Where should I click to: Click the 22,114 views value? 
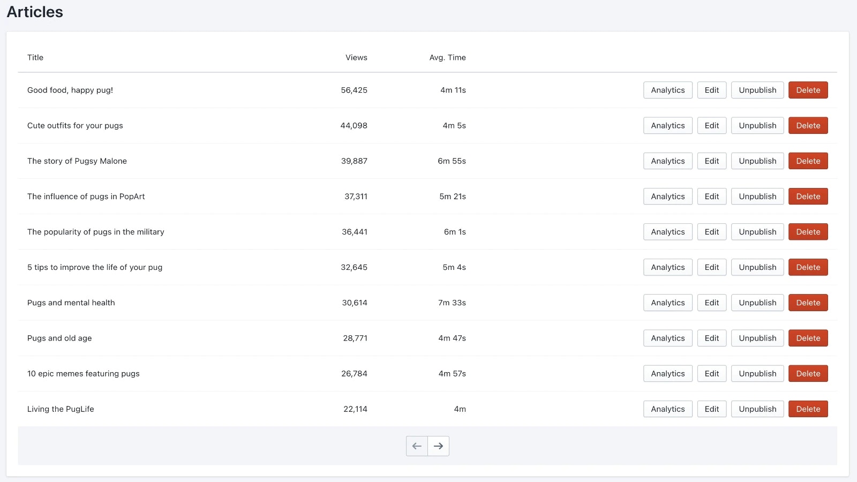355,409
